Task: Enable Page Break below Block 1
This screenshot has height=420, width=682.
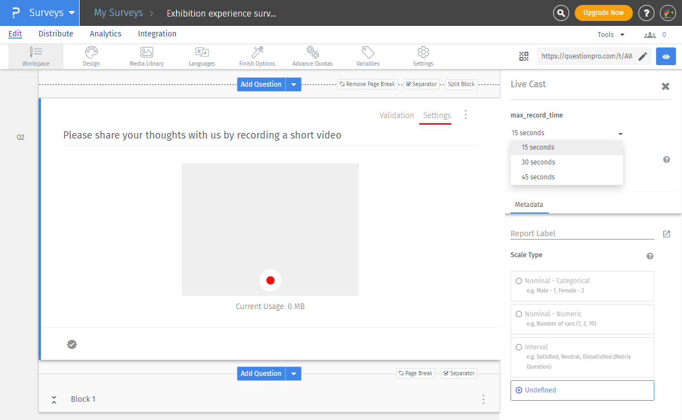Action: (415, 373)
